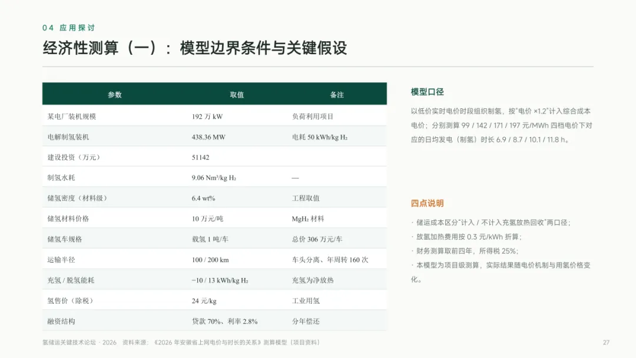Select the bullet starting '本模型为项目级测算'

[501, 272]
